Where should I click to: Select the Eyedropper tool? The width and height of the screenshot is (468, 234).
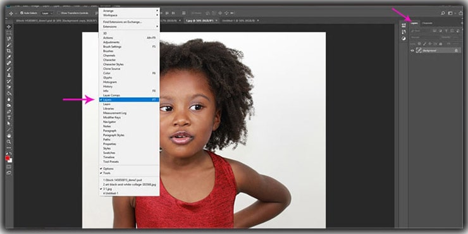(9, 58)
